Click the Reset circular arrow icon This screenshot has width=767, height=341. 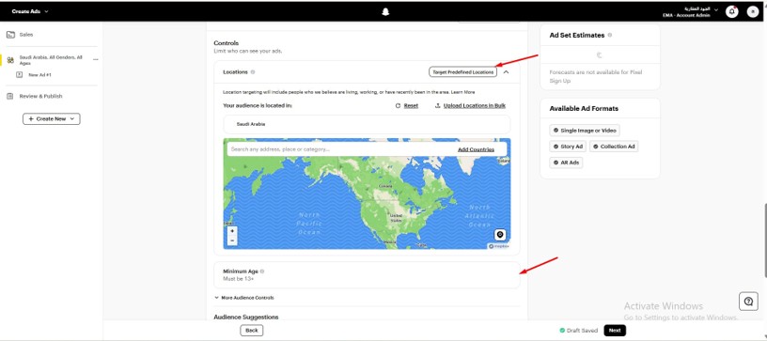[x=398, y=105]
